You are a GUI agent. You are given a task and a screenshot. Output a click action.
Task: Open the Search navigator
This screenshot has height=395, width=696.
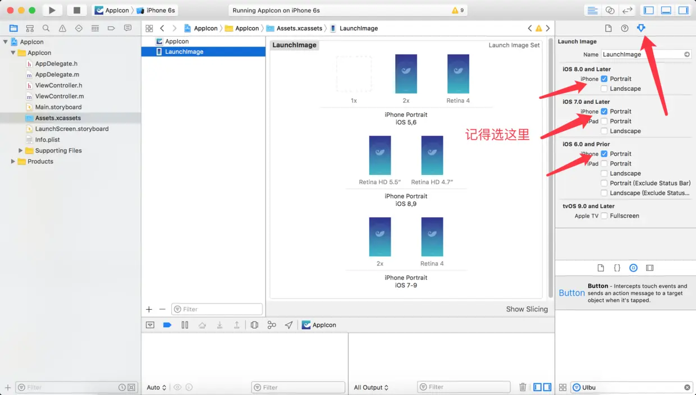[x=45, y=27]
